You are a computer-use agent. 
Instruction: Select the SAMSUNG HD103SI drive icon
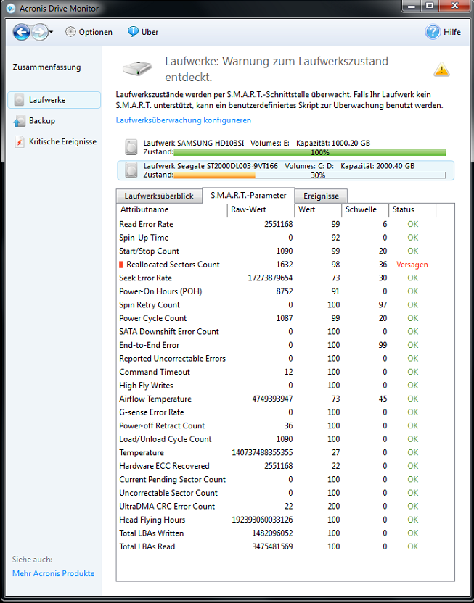[131, 147]
